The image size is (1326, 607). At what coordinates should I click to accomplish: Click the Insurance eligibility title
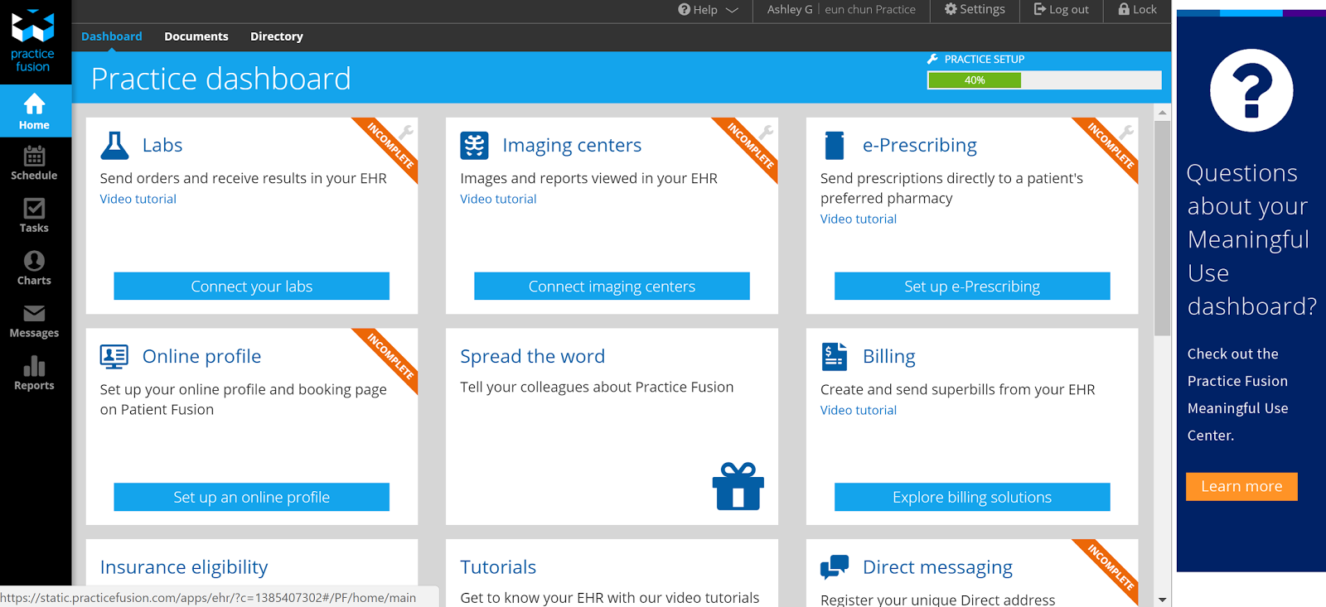pyautogui.click(x=184, y=567)
